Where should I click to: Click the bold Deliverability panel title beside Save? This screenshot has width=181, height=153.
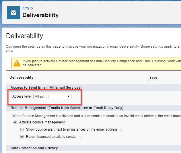[22, 77]
